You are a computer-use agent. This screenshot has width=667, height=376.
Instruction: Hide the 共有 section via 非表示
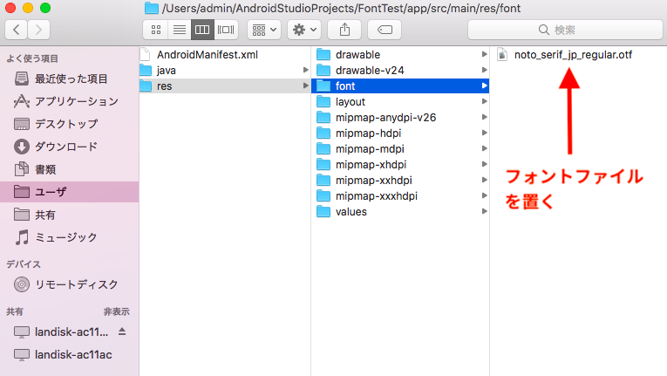pyautogui.click(x=116, y=311)
